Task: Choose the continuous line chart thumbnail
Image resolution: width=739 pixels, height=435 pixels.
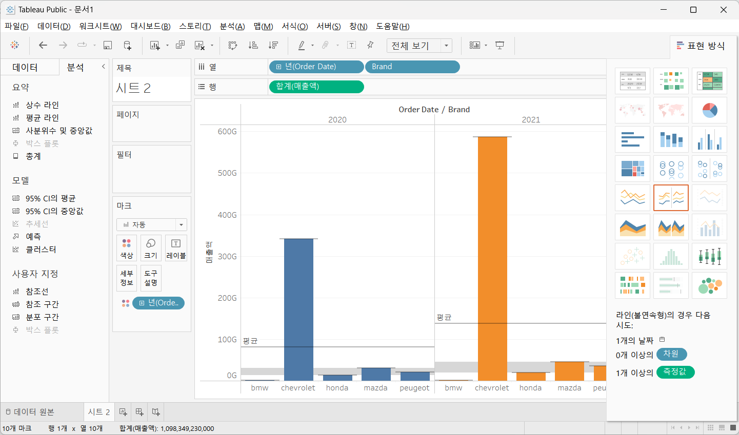Action: [632, 198]
